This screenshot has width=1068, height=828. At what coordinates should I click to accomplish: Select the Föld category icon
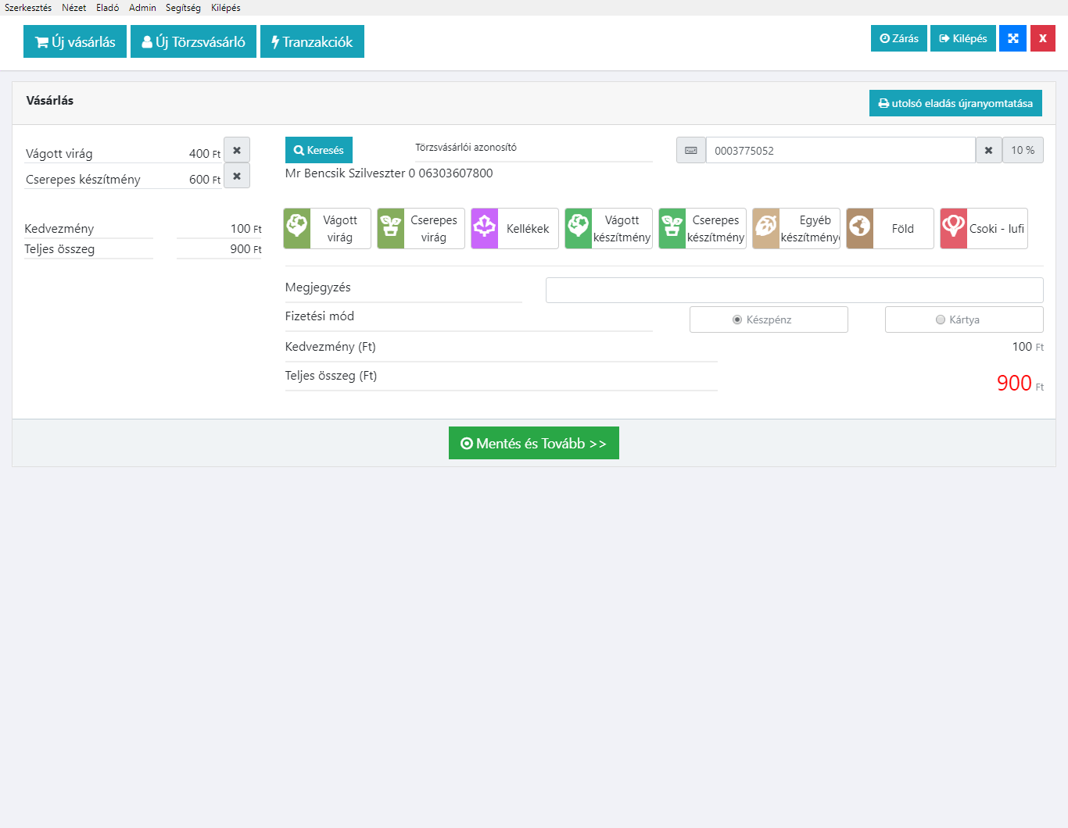860,228
